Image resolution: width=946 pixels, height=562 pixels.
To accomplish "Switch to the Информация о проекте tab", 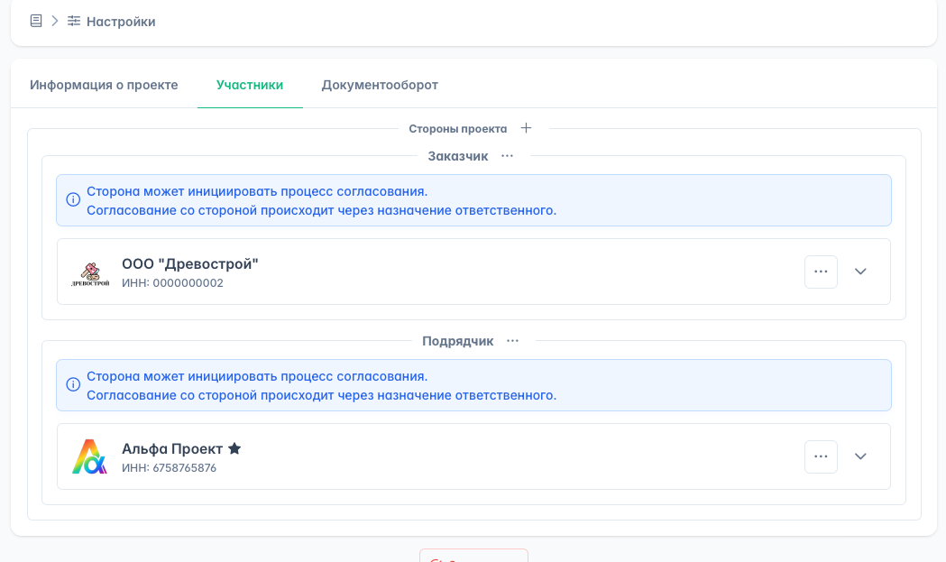I will pyautogui.click(x=104, y=85).
